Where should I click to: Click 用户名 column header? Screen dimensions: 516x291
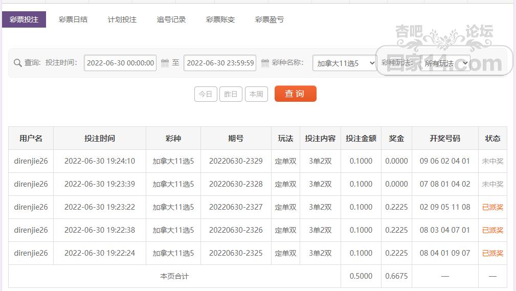[31, 138]
